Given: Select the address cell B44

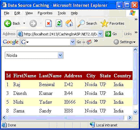Looking at the screenshot, I should [68, 93].
